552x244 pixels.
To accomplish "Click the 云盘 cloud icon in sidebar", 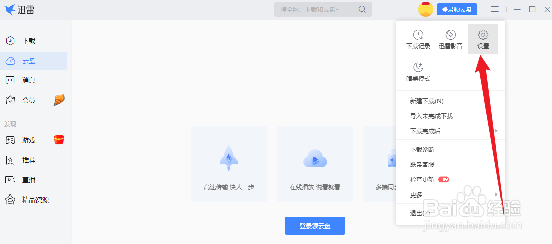I will pos(10,61).
